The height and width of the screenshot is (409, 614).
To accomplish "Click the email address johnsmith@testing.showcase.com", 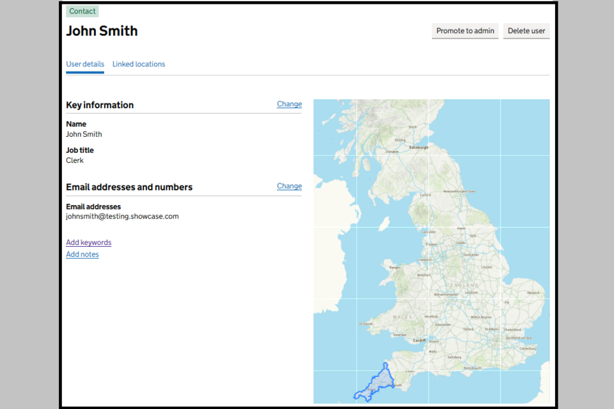I will coord(122,216).
